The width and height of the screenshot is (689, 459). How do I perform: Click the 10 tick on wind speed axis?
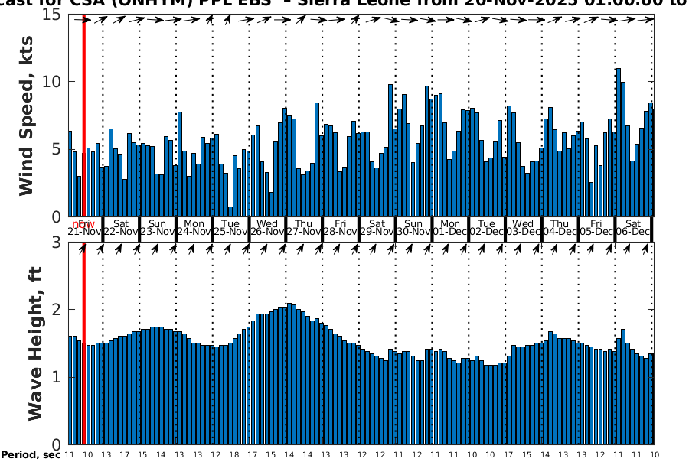[54, 82]
